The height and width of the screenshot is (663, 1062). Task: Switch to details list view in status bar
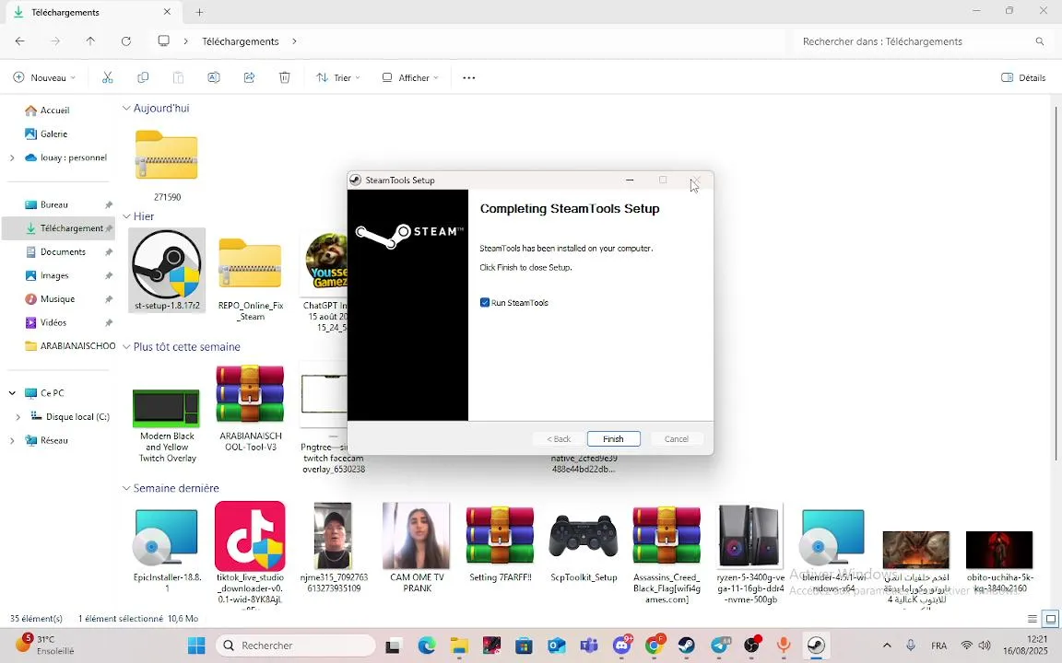(1032, 619)
